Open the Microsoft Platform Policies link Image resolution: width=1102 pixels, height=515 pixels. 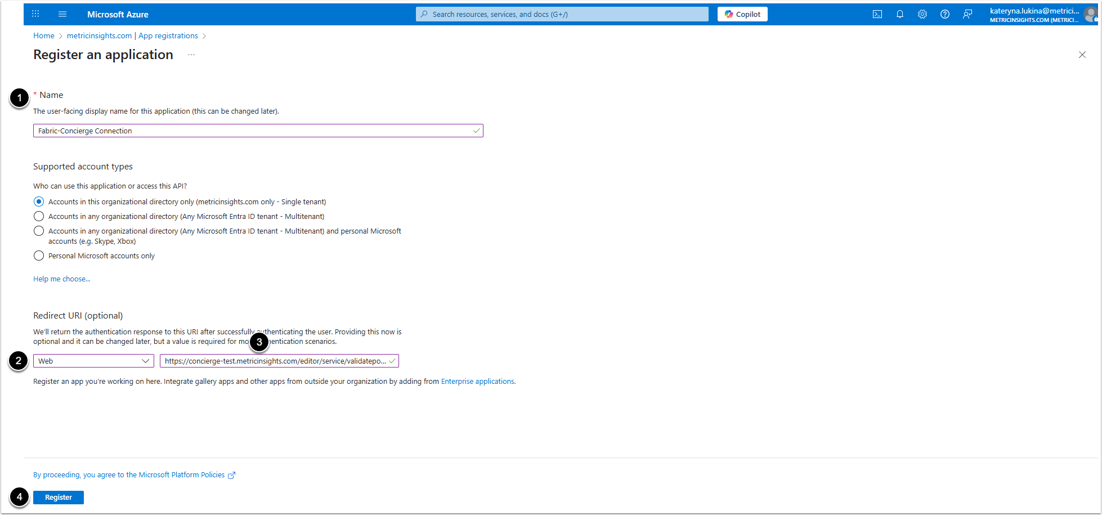[135, 474]
